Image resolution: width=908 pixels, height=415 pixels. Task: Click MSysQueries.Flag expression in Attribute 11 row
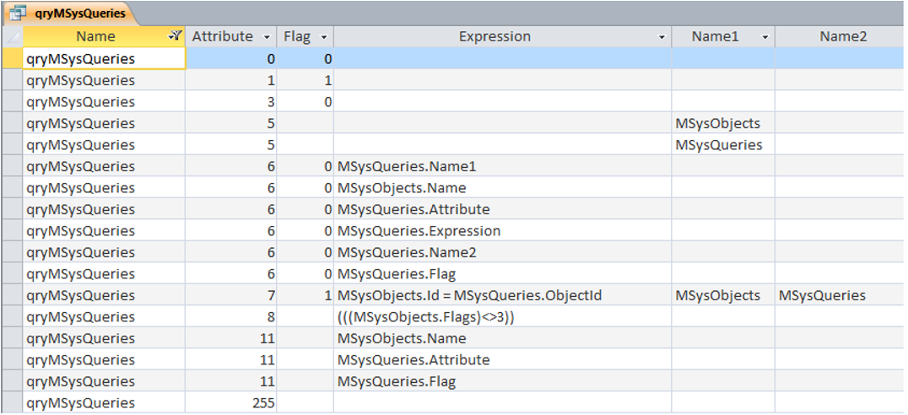(503, 381)
